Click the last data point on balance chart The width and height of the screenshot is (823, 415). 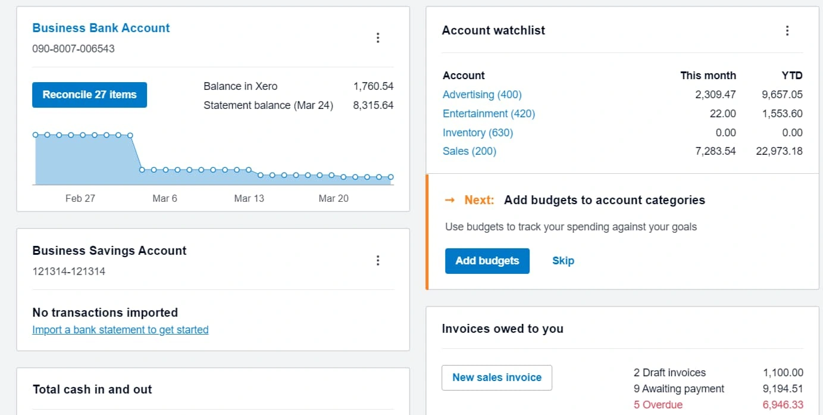[391, 177]
